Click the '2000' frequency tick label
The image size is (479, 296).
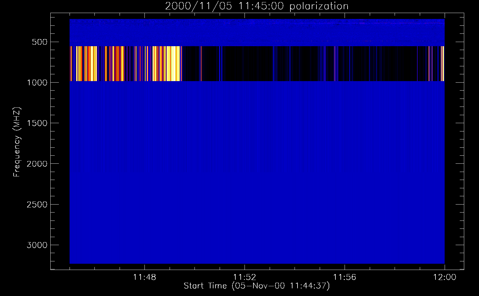[37, 164]
